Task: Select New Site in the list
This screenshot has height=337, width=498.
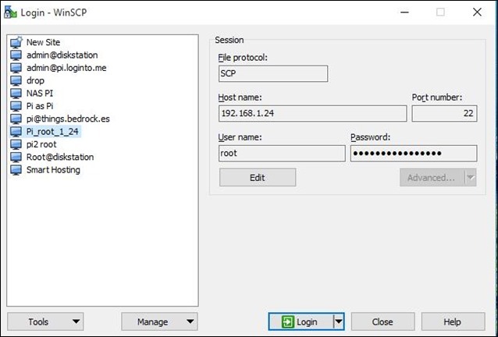Action: [43, 42]
